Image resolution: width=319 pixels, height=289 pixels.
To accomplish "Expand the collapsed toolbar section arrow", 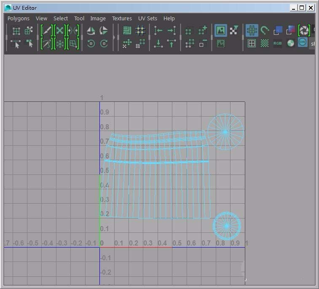I will tap(115, 37).
